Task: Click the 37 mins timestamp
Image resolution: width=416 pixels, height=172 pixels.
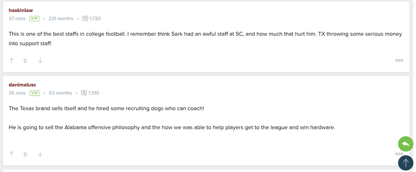Action: (x=17, y=19)
